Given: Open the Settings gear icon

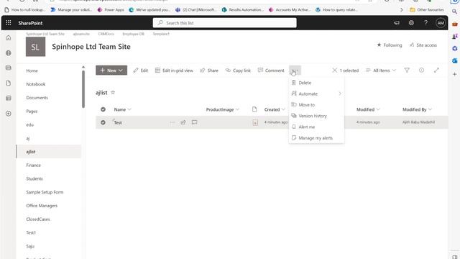Looking at the screenshot, I should (411, 23).
